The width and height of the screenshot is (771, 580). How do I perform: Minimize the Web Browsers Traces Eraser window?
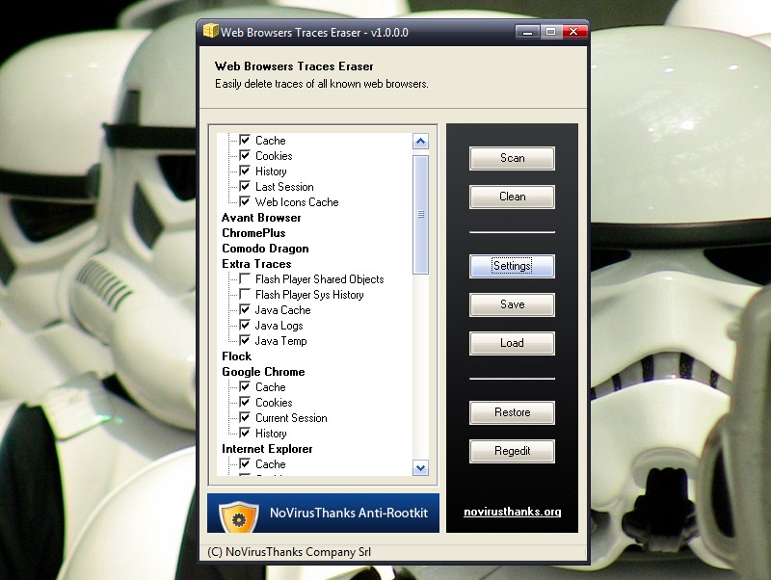[527, 32]
